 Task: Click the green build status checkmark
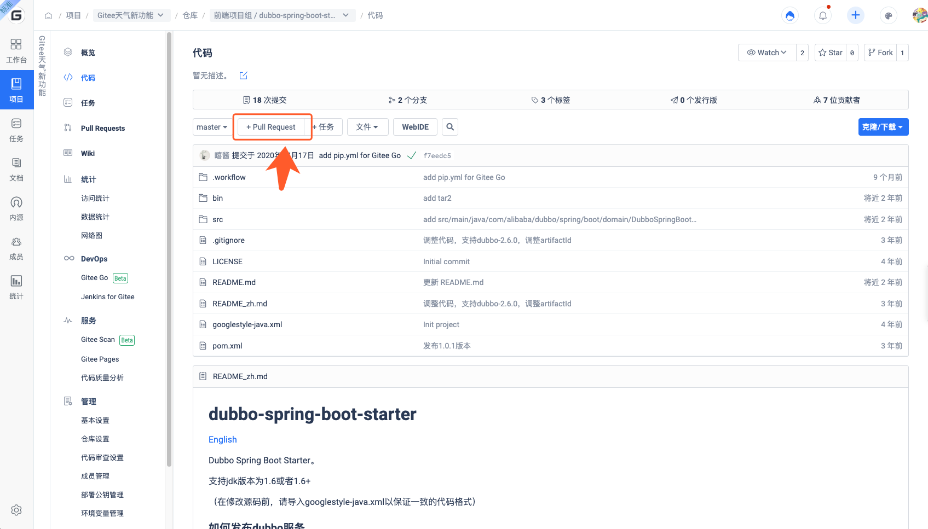pyautogui.click(x=412, y=155)
